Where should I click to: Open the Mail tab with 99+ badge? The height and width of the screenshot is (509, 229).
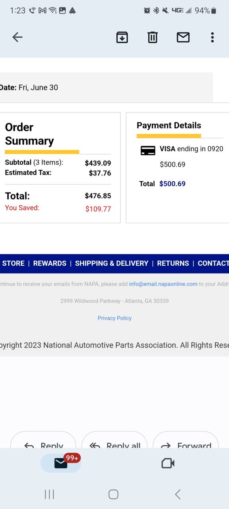click(61, 463)
